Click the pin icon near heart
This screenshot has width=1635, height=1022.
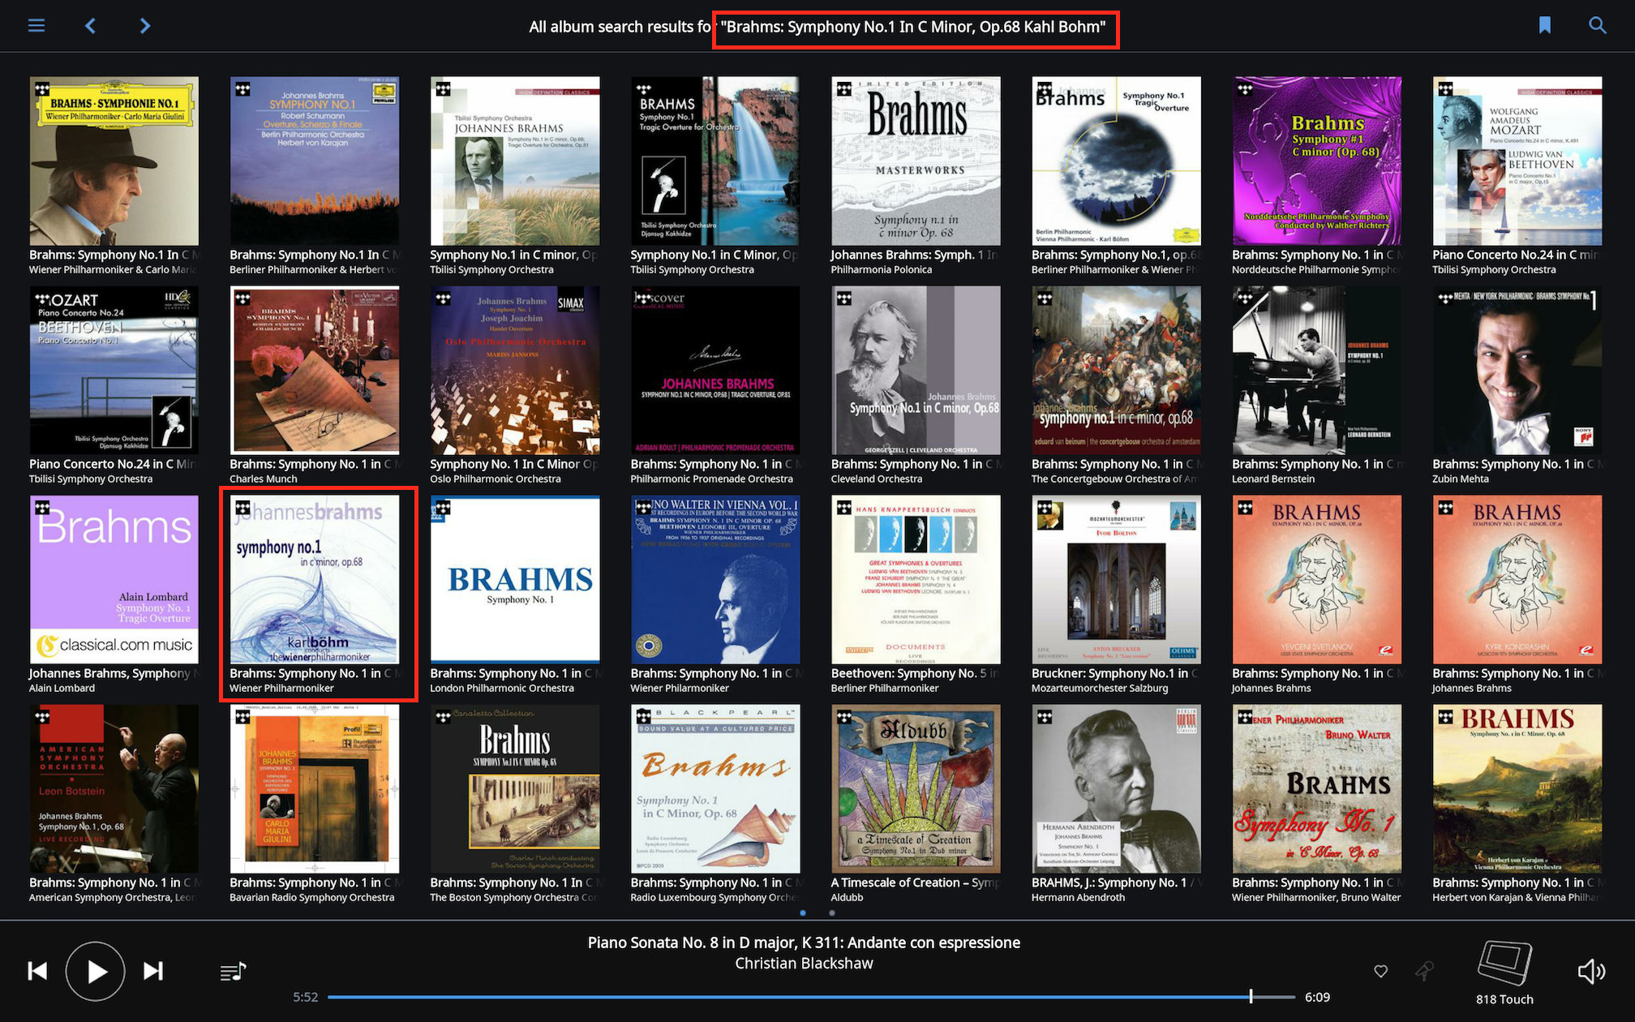[x=1424, y=971]
